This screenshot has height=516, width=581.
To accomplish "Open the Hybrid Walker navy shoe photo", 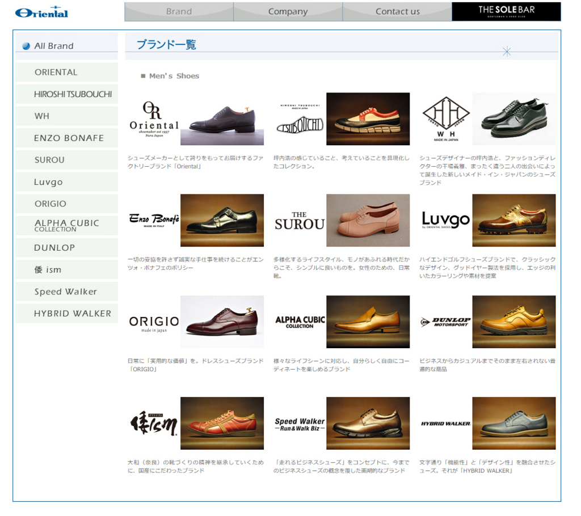I will [514, 424].
